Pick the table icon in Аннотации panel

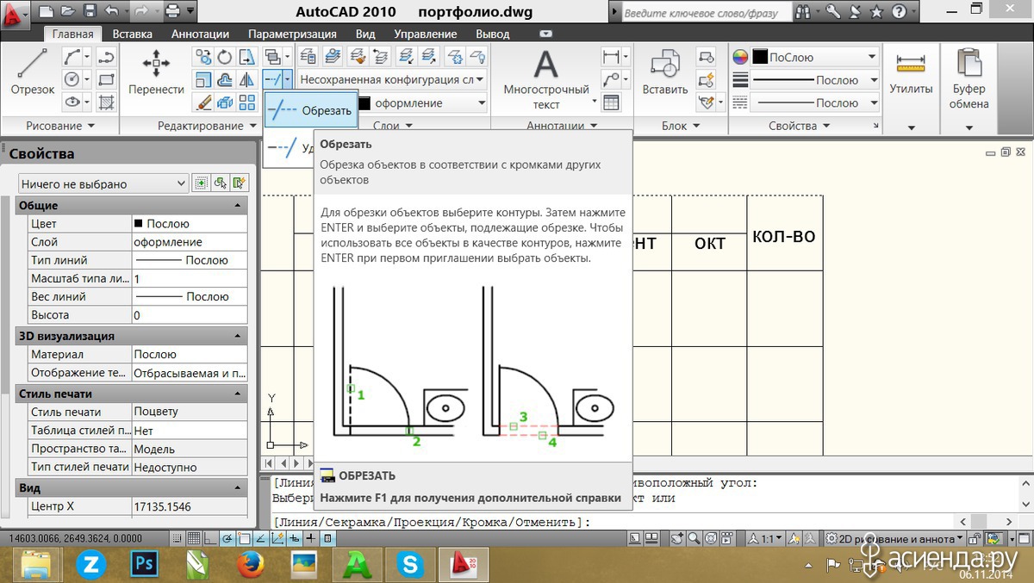pyautogui.click(x=611, y=102)
